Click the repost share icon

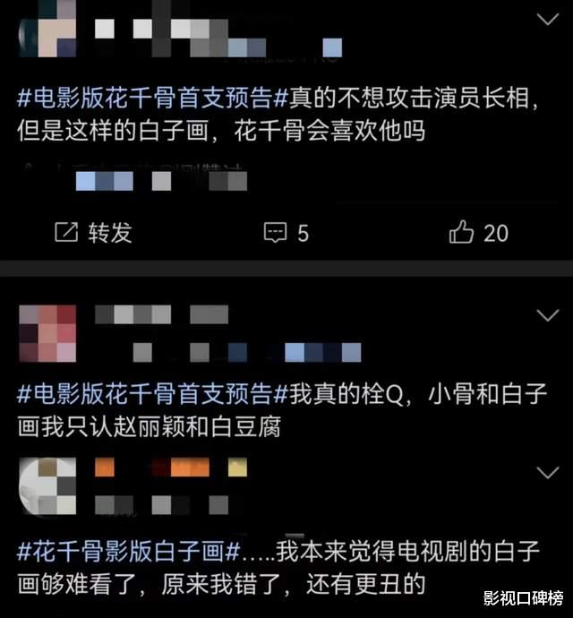point(66,232)
